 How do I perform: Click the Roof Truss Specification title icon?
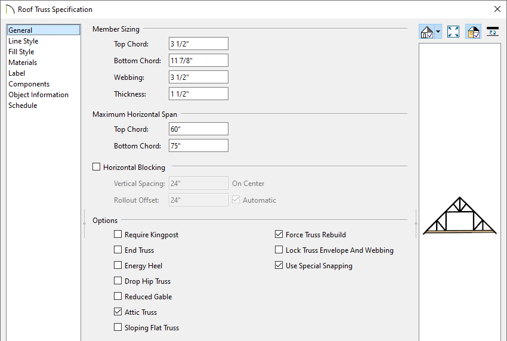click(10, 10)
